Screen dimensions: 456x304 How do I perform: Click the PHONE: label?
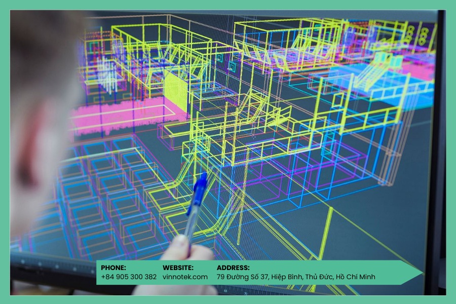[x=113, y=268]
